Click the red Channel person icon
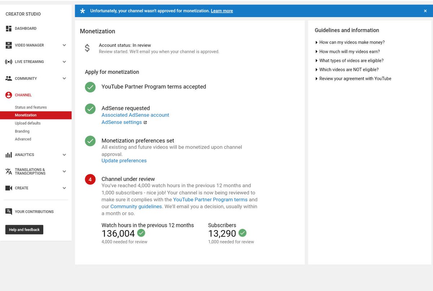Image resolution: width=433 pixels, height=291 pixels. tap(9, 95)
